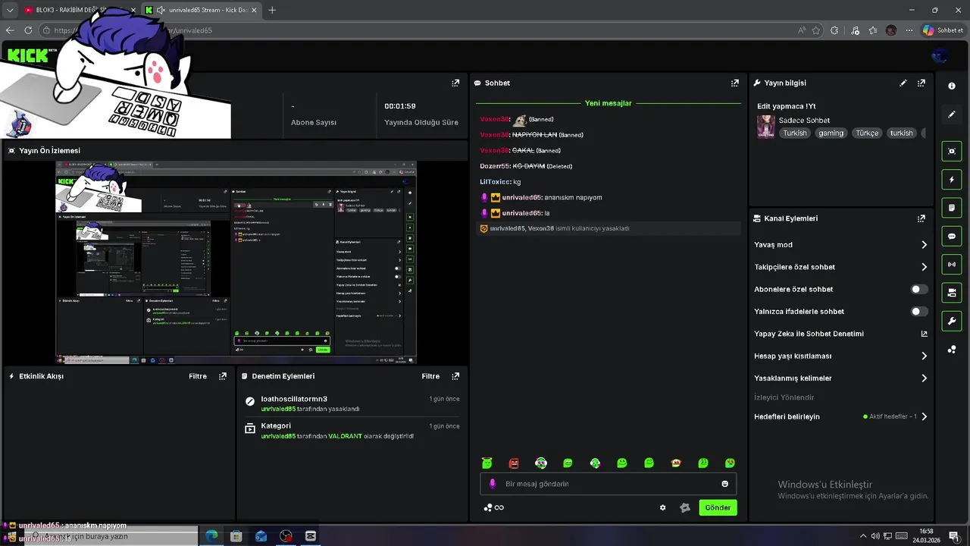Screen dimensions: 970x546
Task: Send chat message with Gönder button
Action: click(x=718, y=508)
